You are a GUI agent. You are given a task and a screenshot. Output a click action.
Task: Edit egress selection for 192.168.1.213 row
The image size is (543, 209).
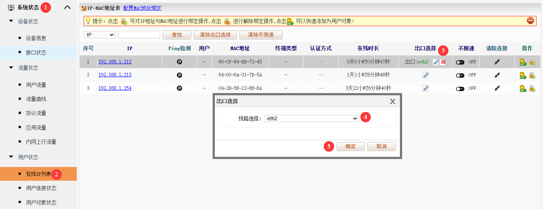pos(426,75)
